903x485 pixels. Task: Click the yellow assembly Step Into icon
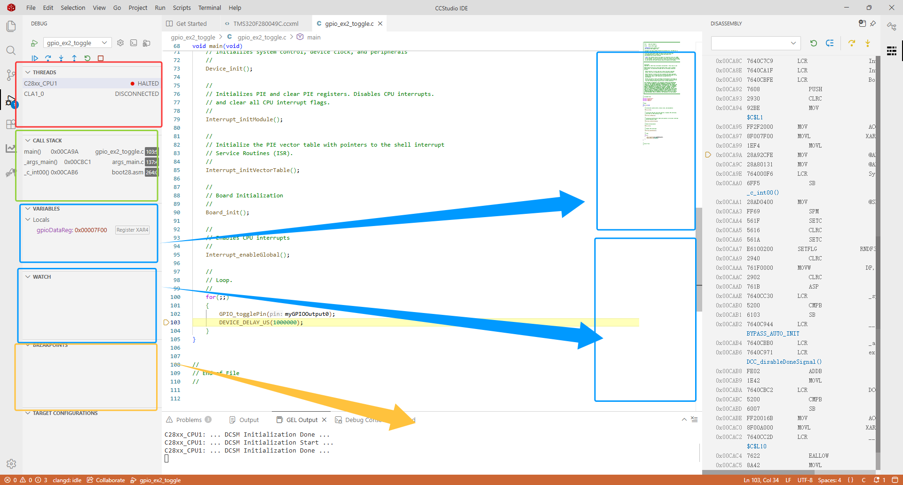point(868,43)
